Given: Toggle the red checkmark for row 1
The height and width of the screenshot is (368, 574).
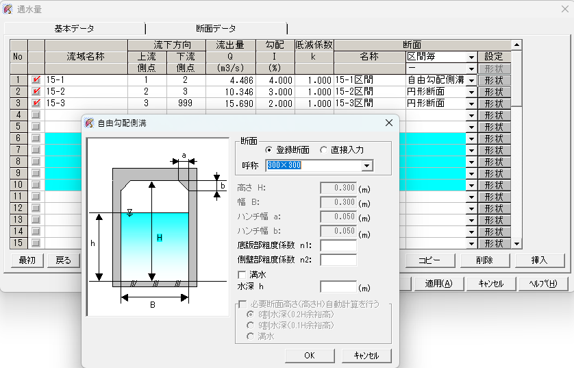Looking at the screenshot, I should (36, 80).
